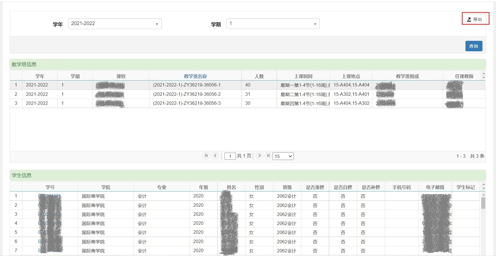Click the 教学班组成 column header
Viewport: 496px width, 256px height.
(407, 76)
